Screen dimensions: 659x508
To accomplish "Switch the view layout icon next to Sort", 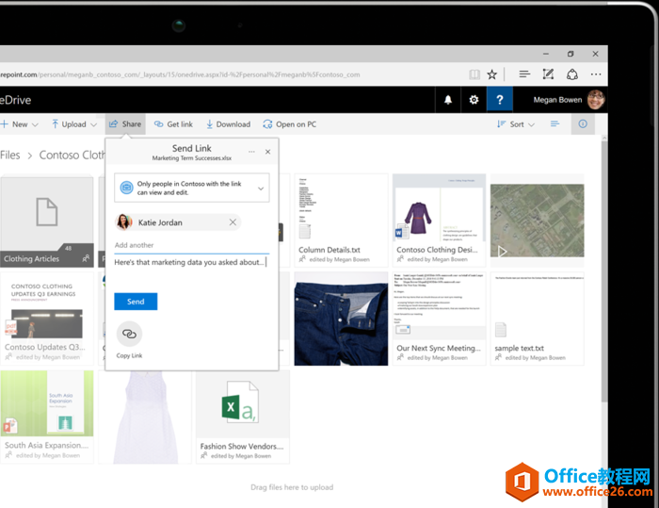I will click(555, 124).
